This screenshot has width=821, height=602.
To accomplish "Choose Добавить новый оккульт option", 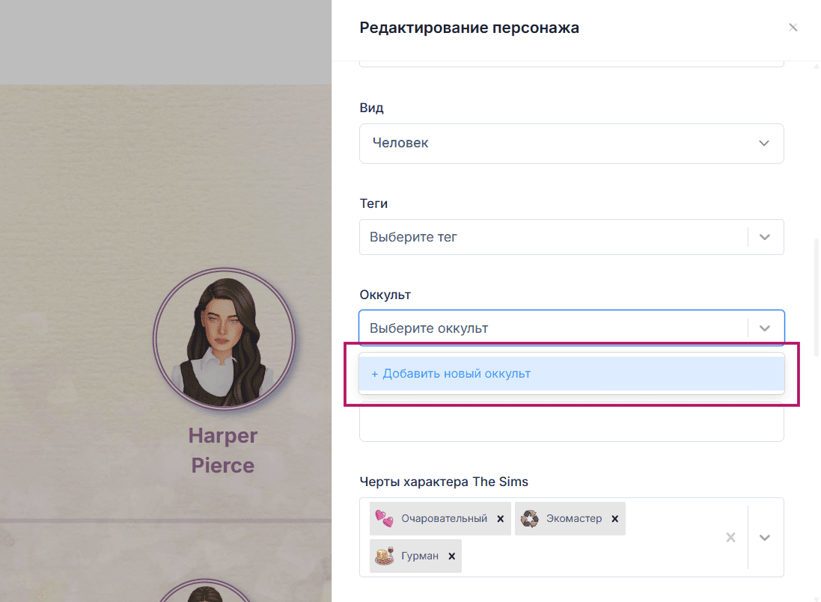I will tap(571, 373).
